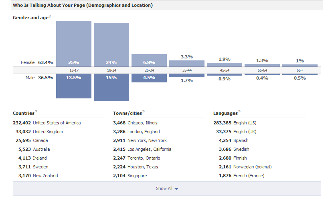The width and height of the screenshot is (330, 200).
Task: Click the 35-44 age group label
Action: pyautogui.click(x=186, y=70)
